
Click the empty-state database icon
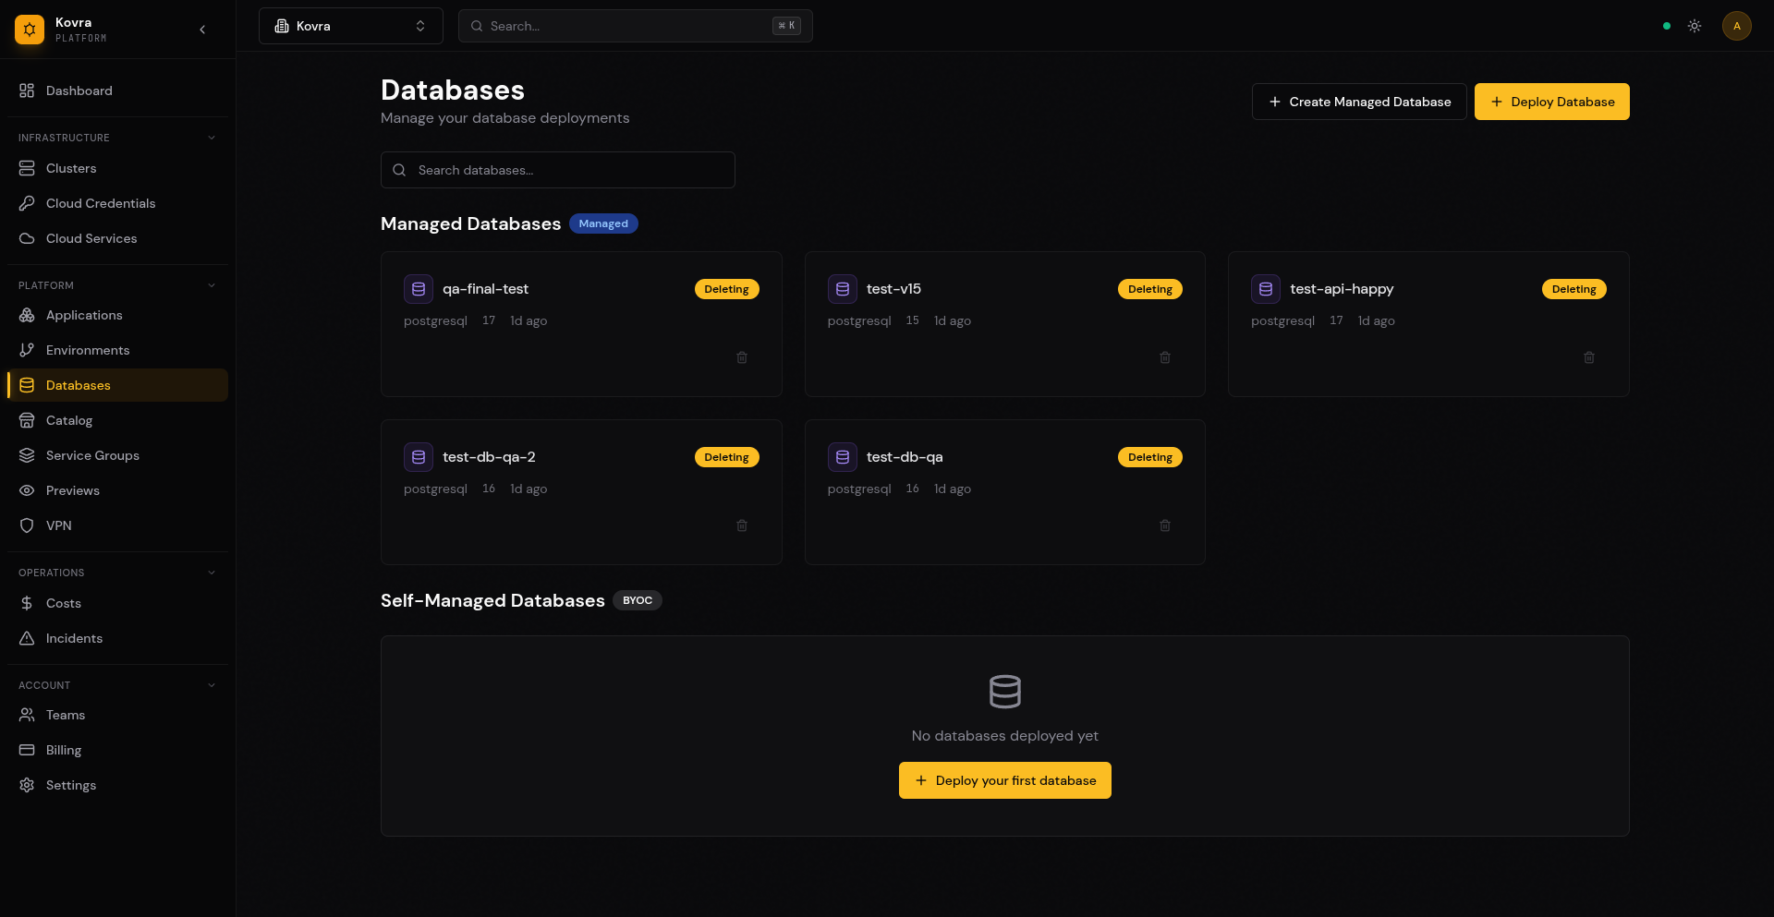[x=1005, y=692]
